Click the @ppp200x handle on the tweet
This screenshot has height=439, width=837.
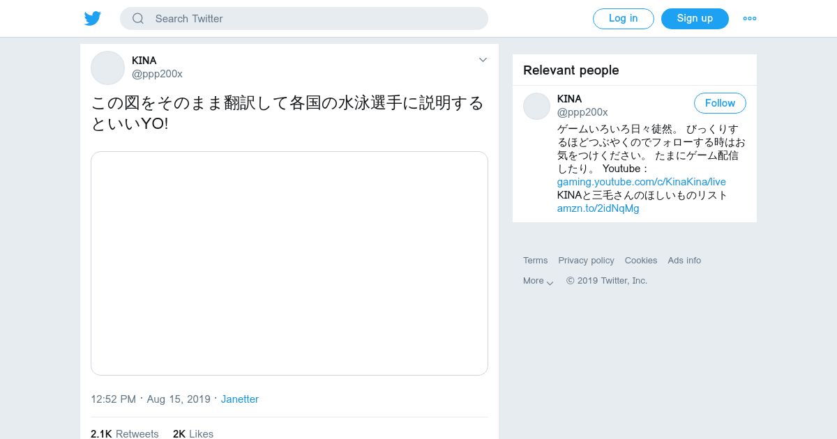point(157,74)
